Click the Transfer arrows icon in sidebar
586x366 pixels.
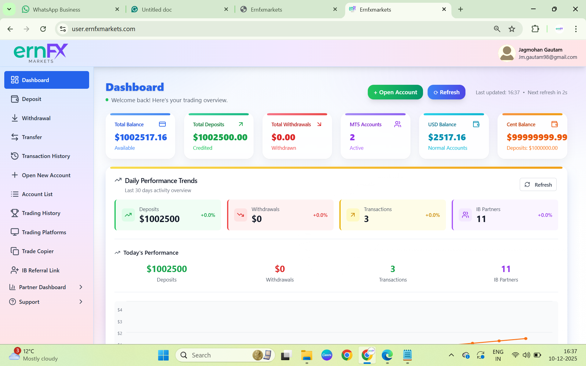[15, 137]
